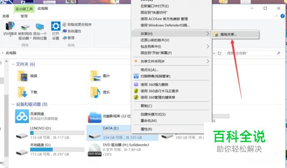Expand the 共享文件夹同步 submenu arrow
This screenshot has height=168, width=287.
208,61
